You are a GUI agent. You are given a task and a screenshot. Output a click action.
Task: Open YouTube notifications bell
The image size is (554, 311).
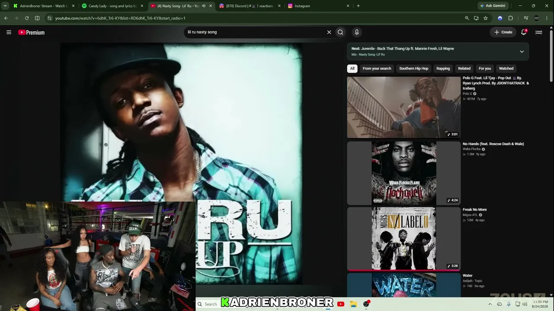tap(524, 32)
